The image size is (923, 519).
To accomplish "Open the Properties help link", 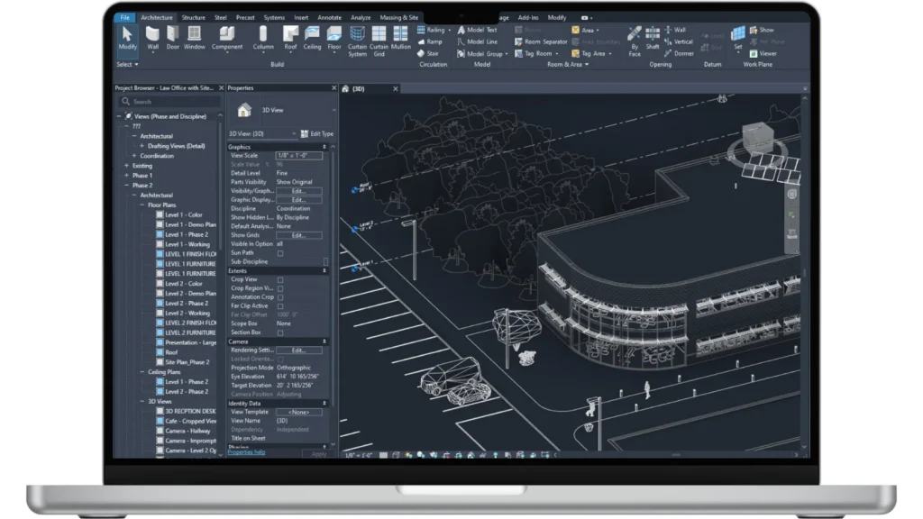I will coord(246,452).
